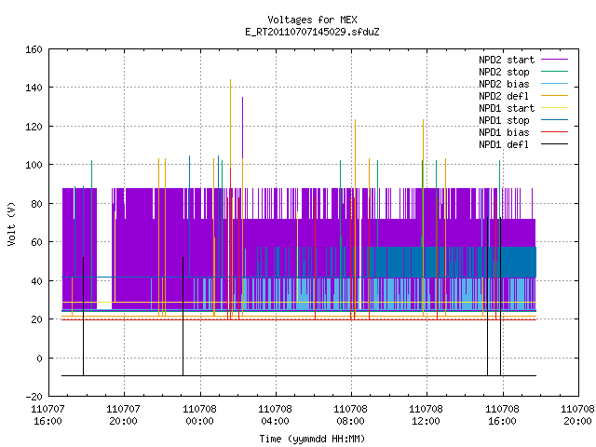Click the x-axis label 110707 16:00

coord(47,415)
